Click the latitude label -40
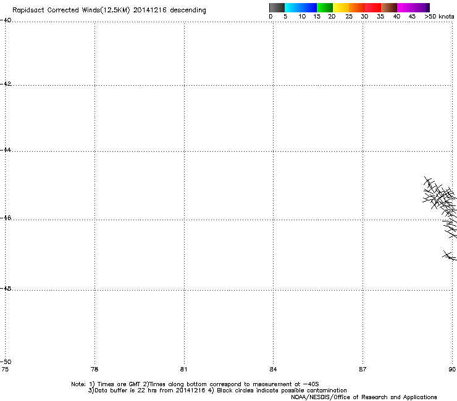 click(x=6, y=20)
